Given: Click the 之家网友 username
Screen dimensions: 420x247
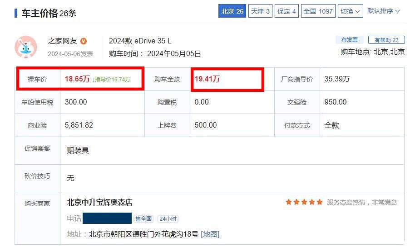Looking at the screenshot, I should [x=63, y=41].
